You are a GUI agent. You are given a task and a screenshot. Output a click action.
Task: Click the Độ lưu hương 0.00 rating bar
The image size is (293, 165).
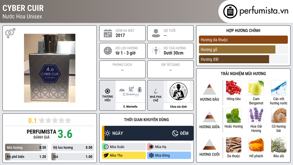pos(73,148)
